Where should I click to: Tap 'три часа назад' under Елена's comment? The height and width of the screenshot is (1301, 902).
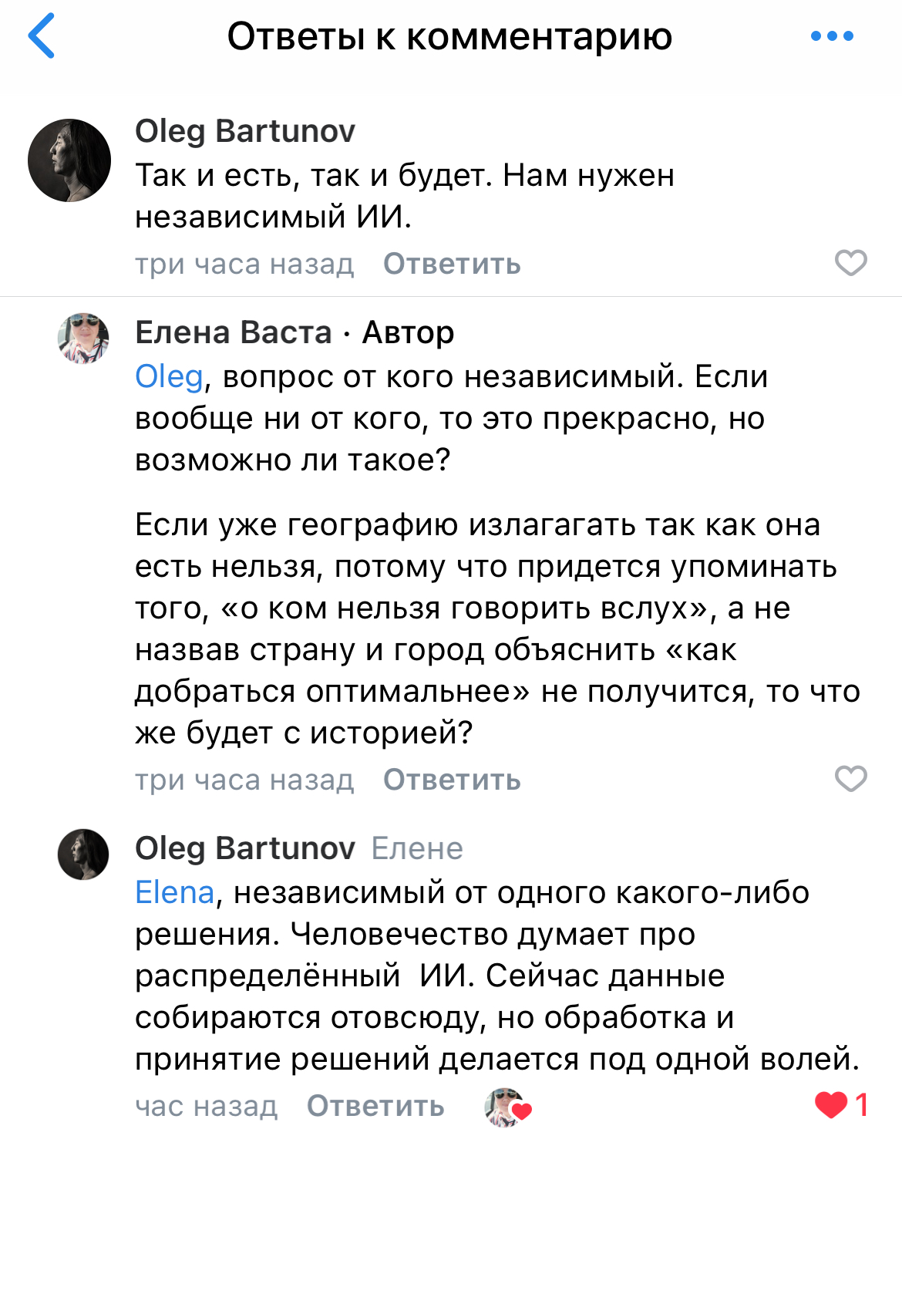click(244, 780)
